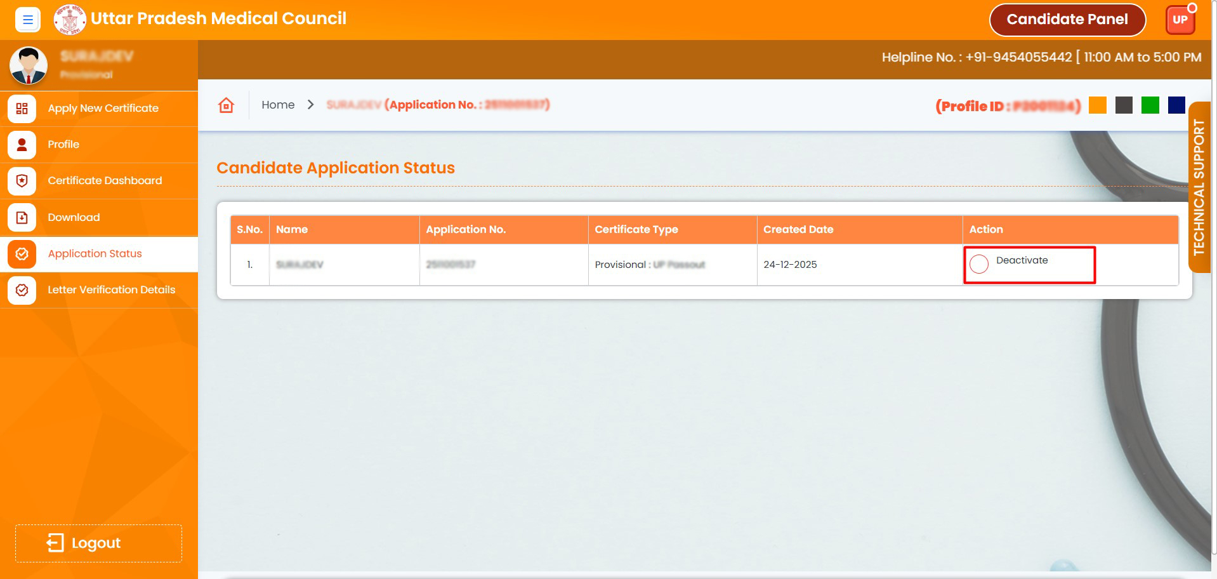Click the Logout button
This screenshot has height=579, width=1217.
98,543
